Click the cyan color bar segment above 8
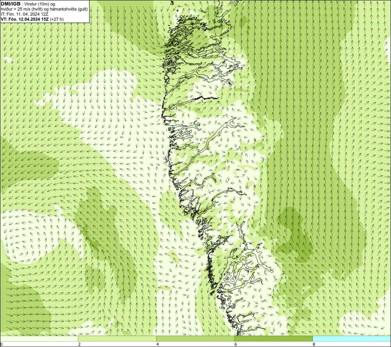The width and height of the screenshot is (391, 347). pos(352,338)
